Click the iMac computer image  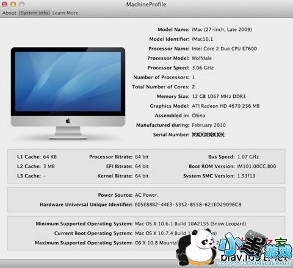[x=68, y=93]
